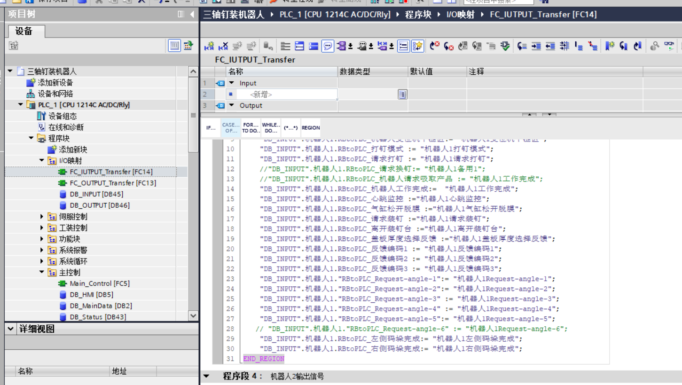Viewport: 682px width, 385px height.
Task: Click the grid icon below the 设备 tab
Action: pyautogui.click(x=14, y=46)
